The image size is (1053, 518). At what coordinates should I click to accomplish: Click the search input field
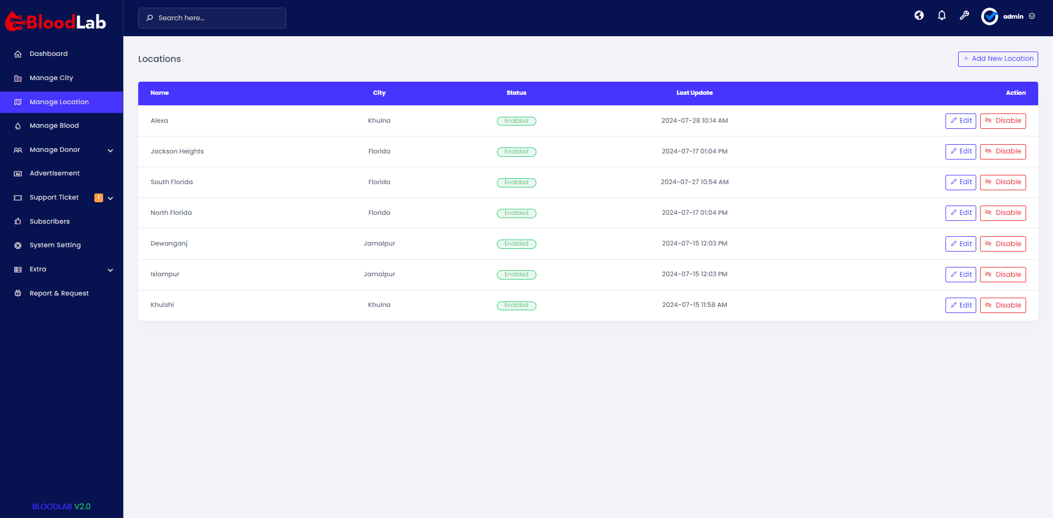click(x=212, y=18)
